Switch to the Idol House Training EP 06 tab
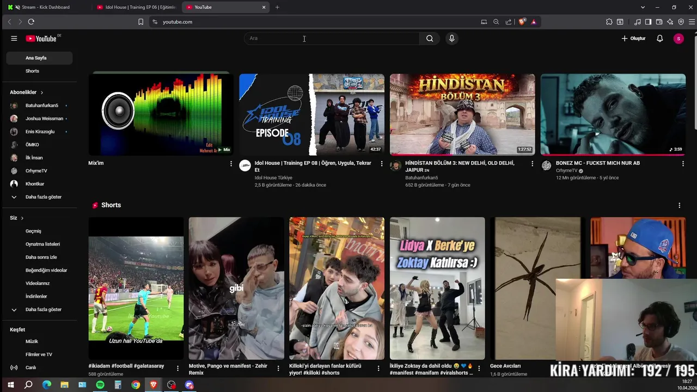697x392 pixels. [x=137, y=7]
